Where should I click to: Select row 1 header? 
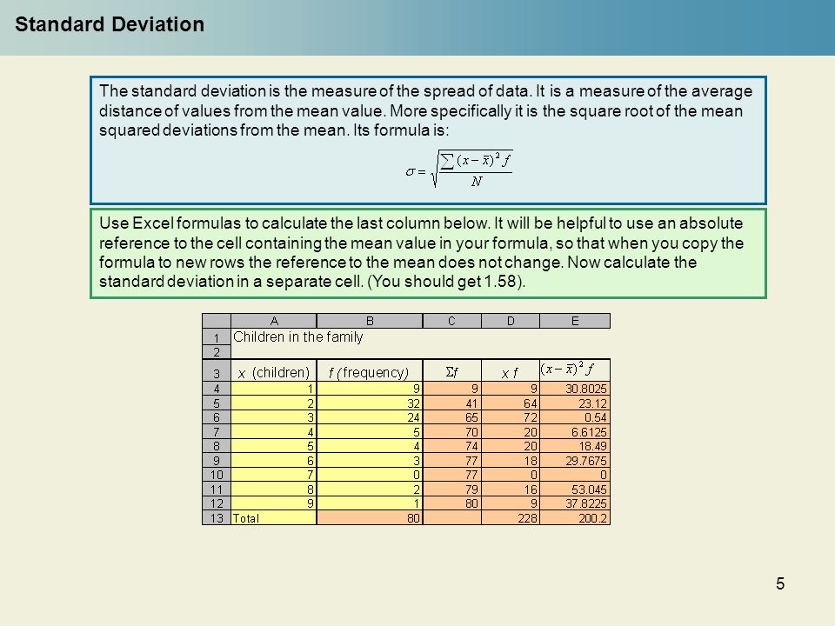click(x=217, y=337)
